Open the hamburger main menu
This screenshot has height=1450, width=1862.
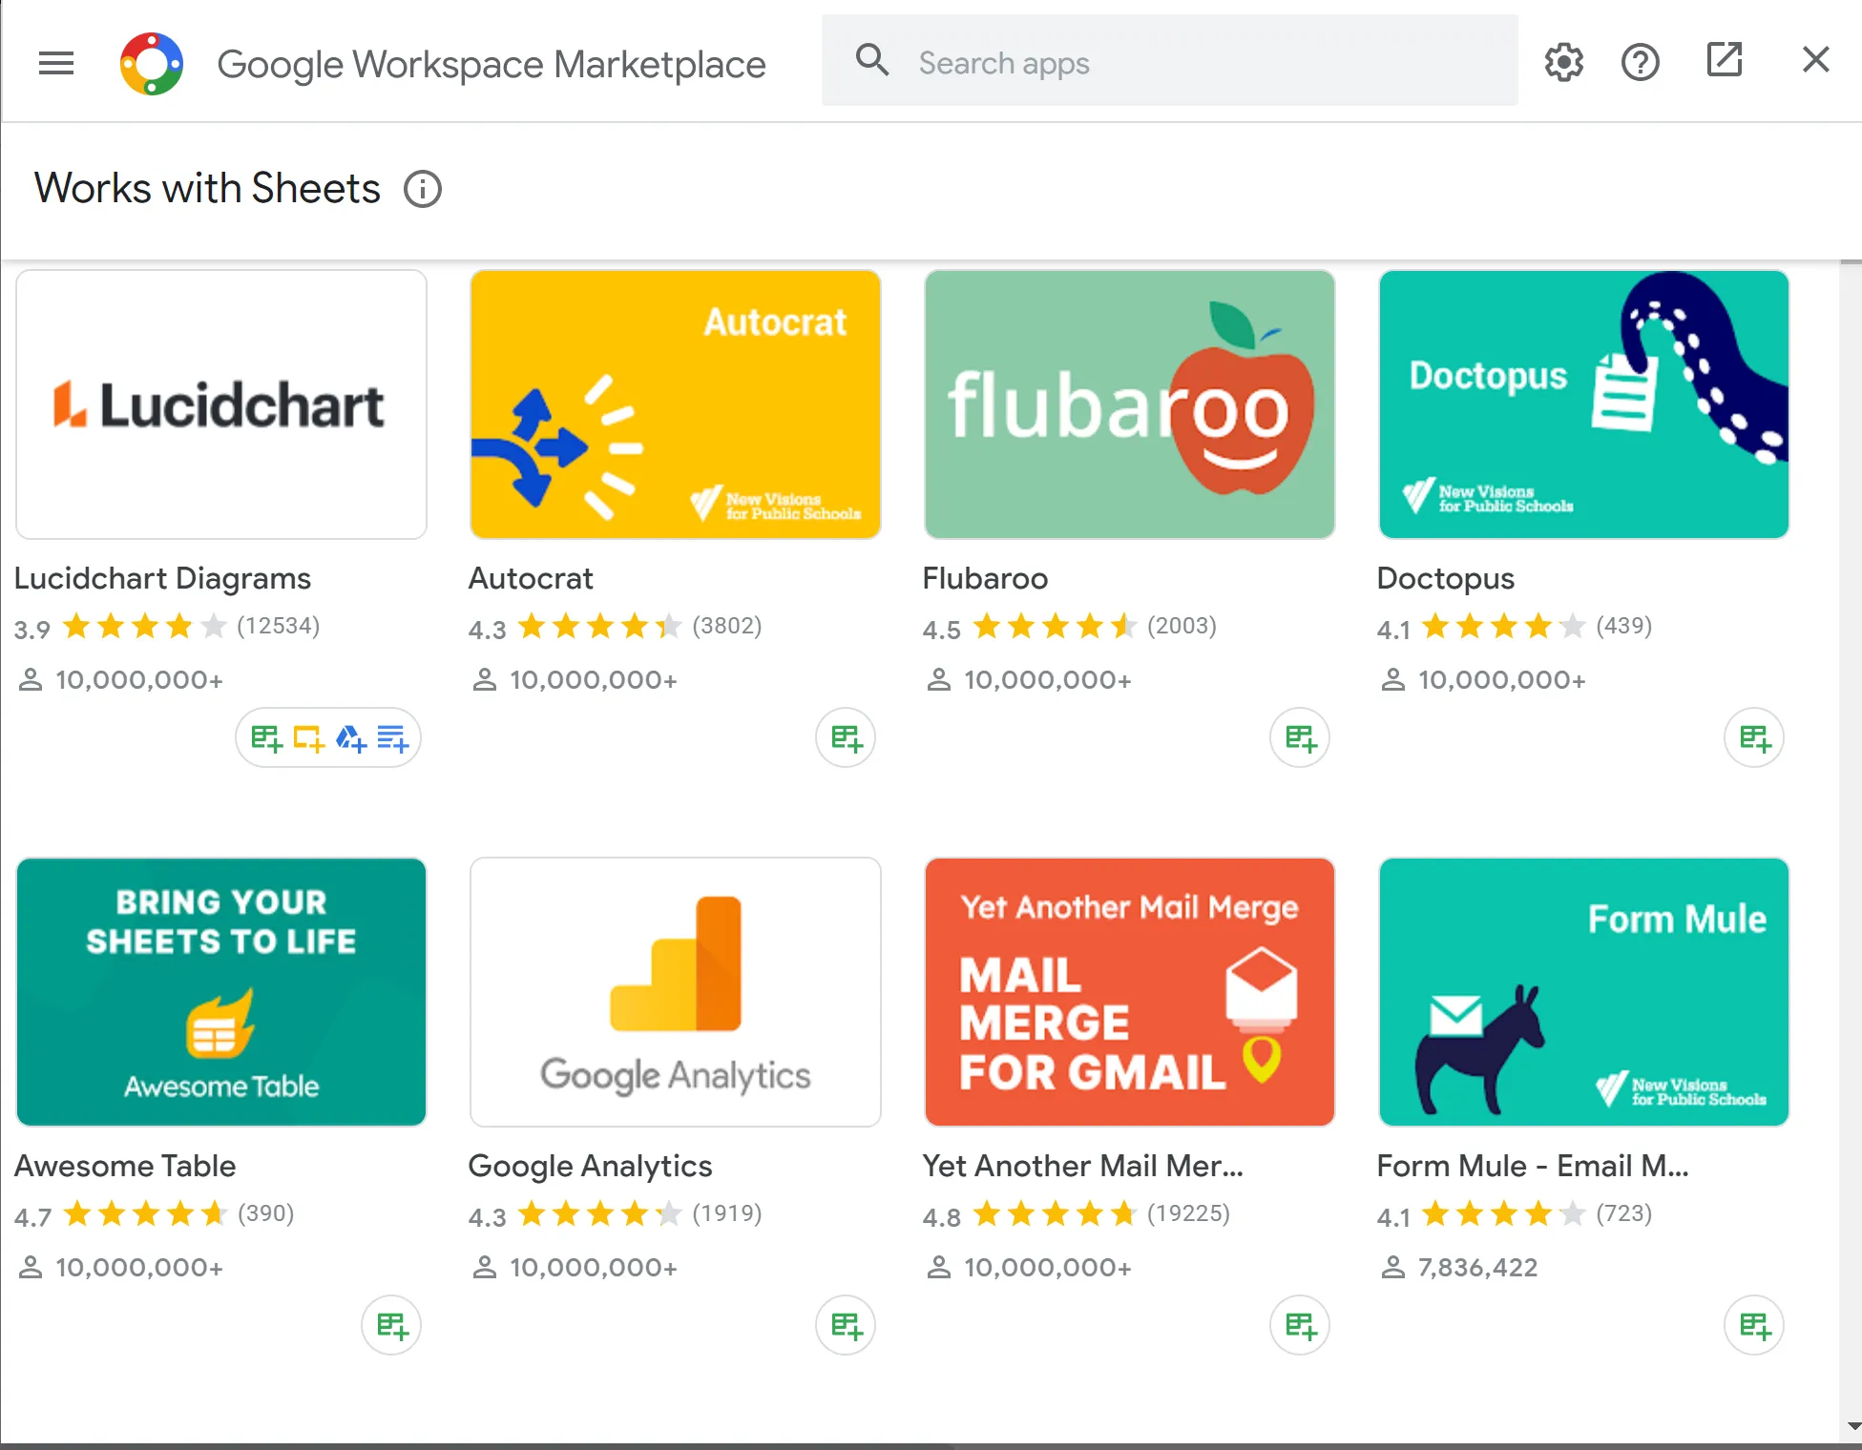point(56,64)
